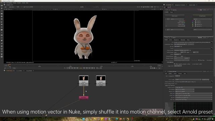Open the Merge nodes toolbar menu
The height and width of the screenshot is (121, 215).
coord(2,25)
